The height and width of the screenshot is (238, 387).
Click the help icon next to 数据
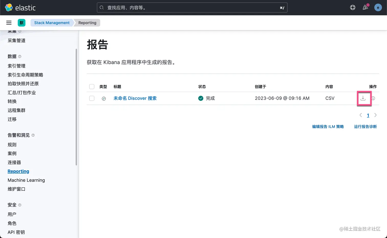[x=20, y=56]
